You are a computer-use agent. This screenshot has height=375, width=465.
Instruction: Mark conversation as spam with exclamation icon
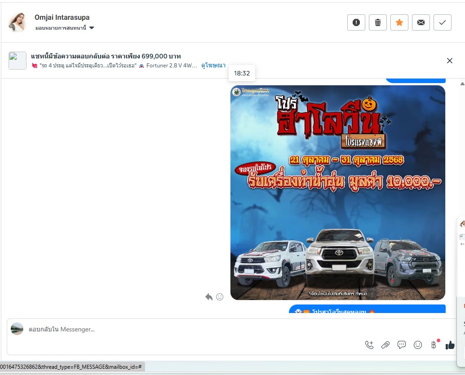(x=356, y=22)
